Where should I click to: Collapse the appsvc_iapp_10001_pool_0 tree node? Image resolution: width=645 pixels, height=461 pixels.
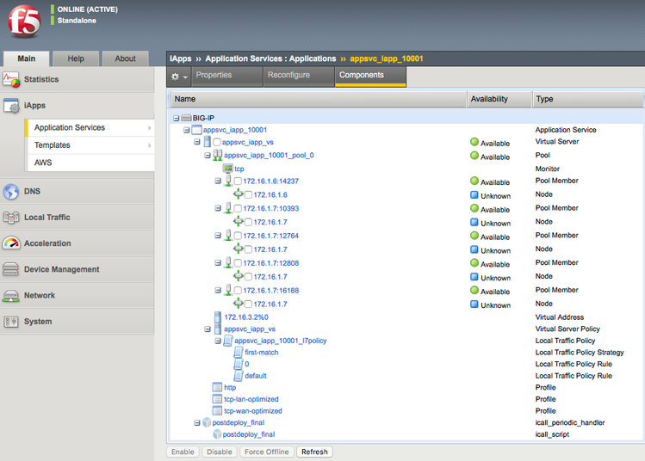[x=207, y=156]
